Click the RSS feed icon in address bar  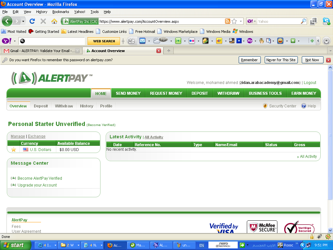227,21
